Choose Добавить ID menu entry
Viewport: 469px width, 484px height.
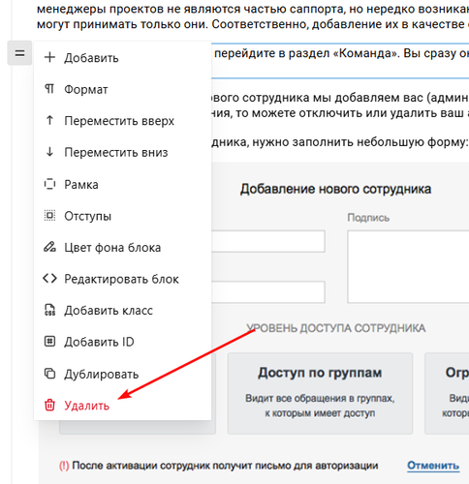[x=122, y=342]
